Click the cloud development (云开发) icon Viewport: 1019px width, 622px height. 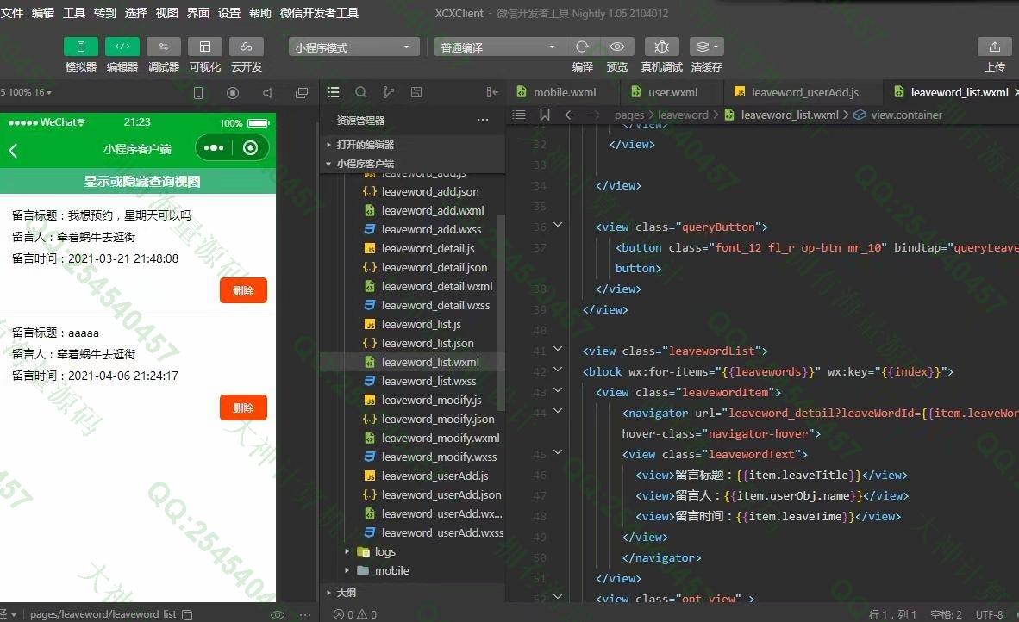pos(246,47)
